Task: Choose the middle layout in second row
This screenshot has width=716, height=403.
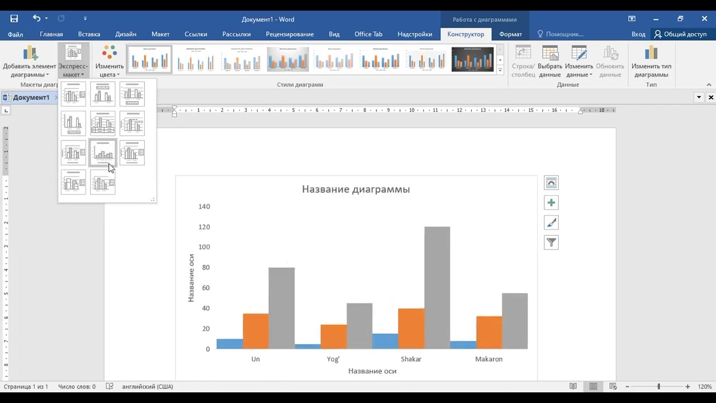Action: 102,123
